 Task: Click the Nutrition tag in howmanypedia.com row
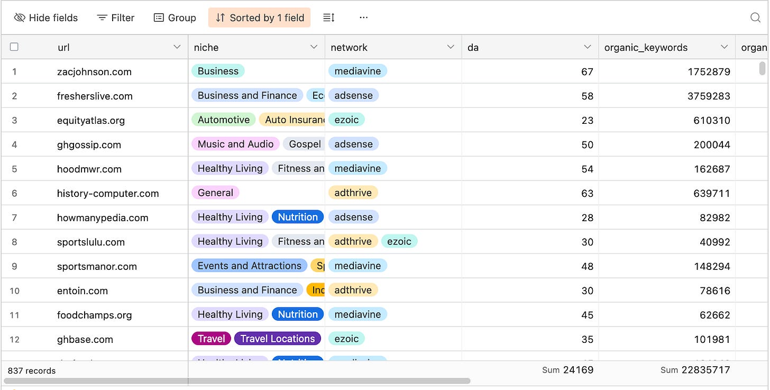pos(298,217)
